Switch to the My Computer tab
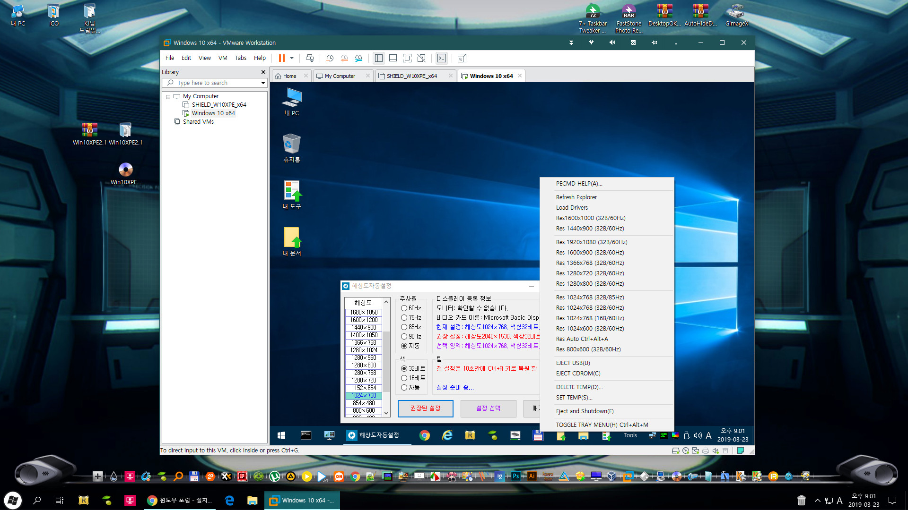908x510 pixels. point(340,76)
